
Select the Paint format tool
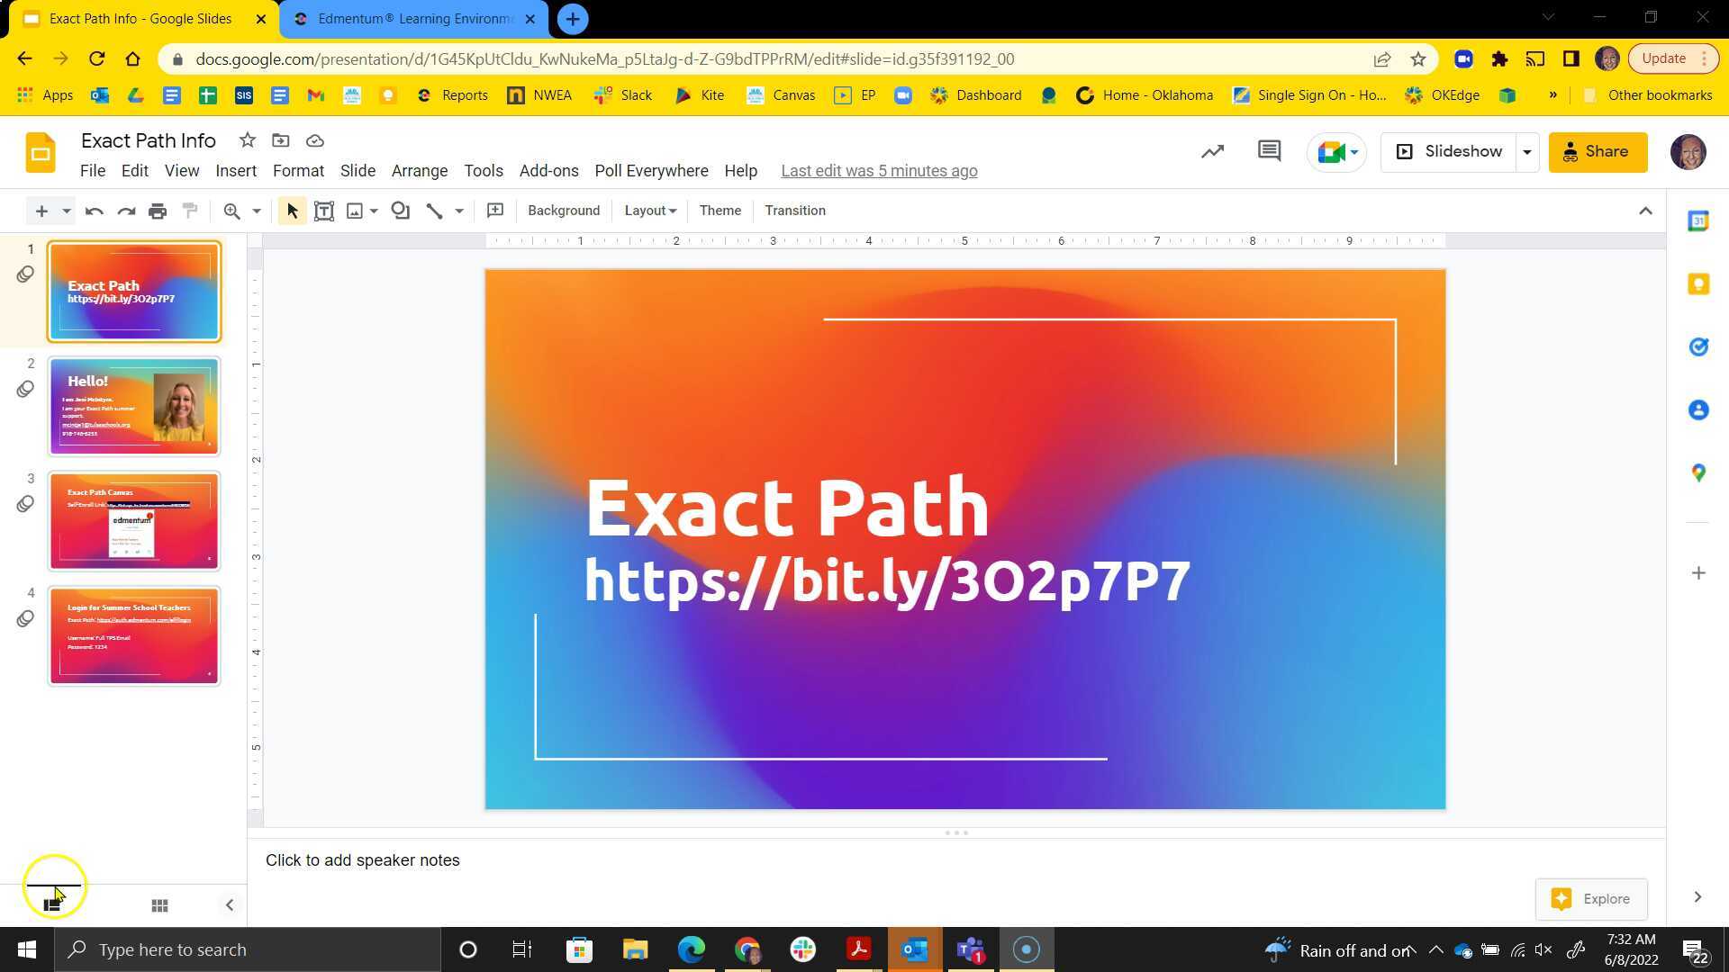tap(190, 211)
